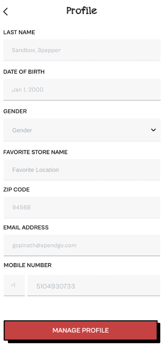Click the Email Address input field
Image resolution: width=165 pixels, height=346 pixels.
[x=82, y=245]
